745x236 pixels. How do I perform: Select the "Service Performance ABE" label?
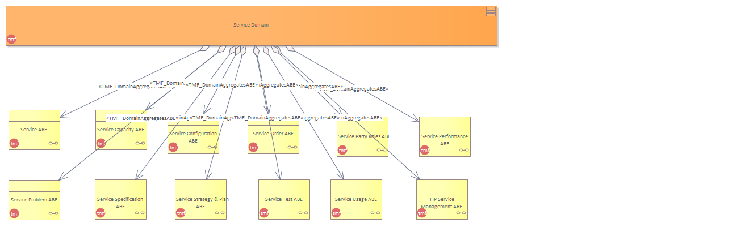[x=445, y=140]
